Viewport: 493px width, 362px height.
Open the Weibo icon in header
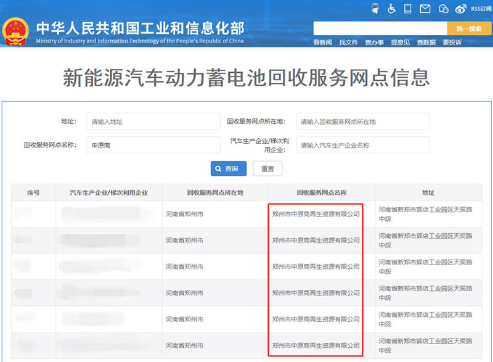[x=461, y=9]
